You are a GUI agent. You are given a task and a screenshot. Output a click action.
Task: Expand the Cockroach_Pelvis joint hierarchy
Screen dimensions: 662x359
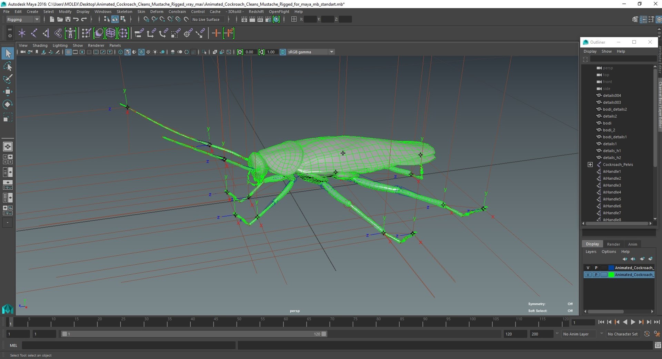pos(590,165)
